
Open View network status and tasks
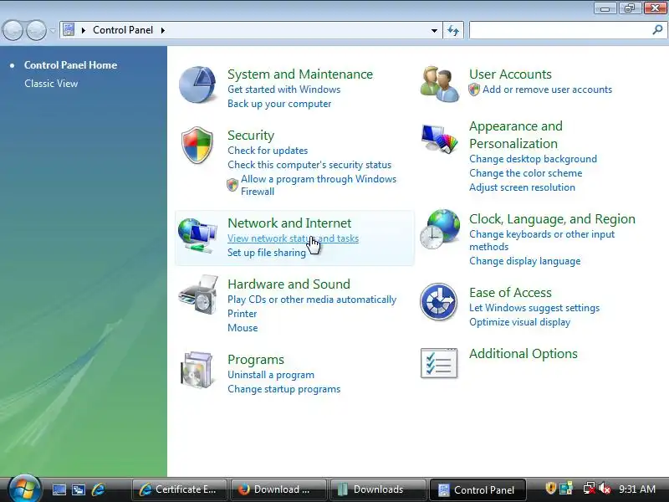tap(293, 238)
